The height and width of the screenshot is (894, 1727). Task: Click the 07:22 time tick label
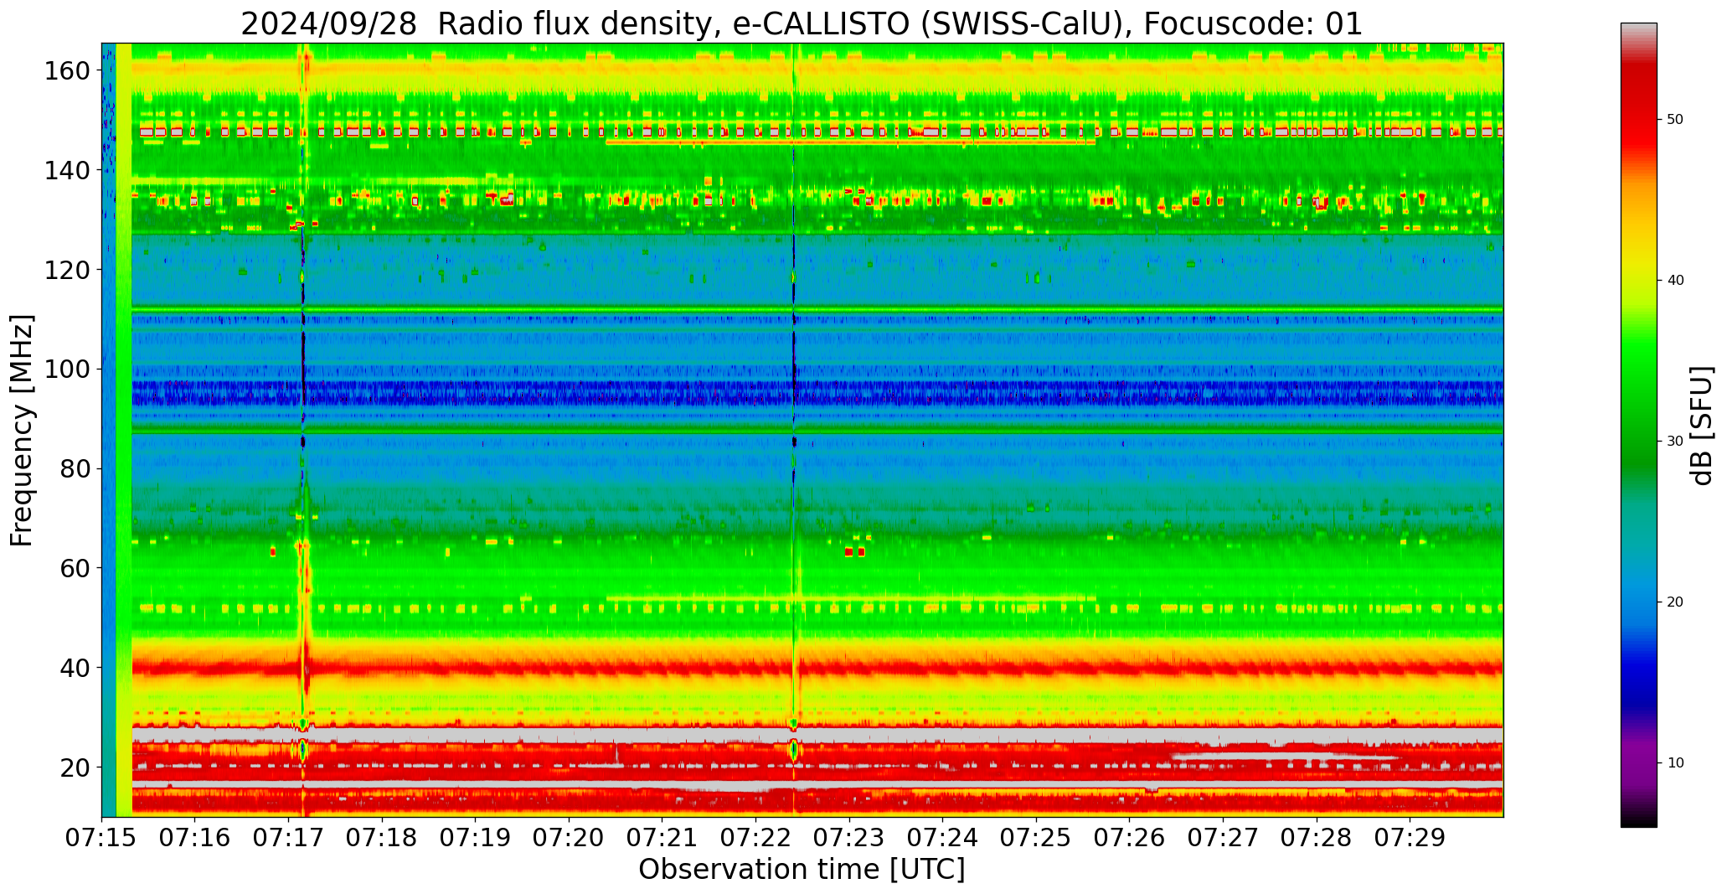756,837
